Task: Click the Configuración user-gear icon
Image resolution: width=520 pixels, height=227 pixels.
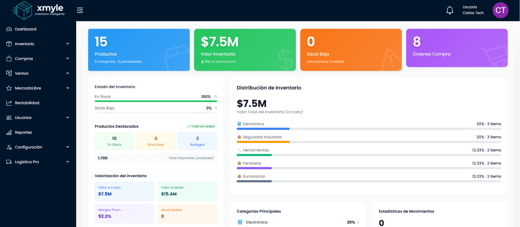Action: click(x=9, y=147)
